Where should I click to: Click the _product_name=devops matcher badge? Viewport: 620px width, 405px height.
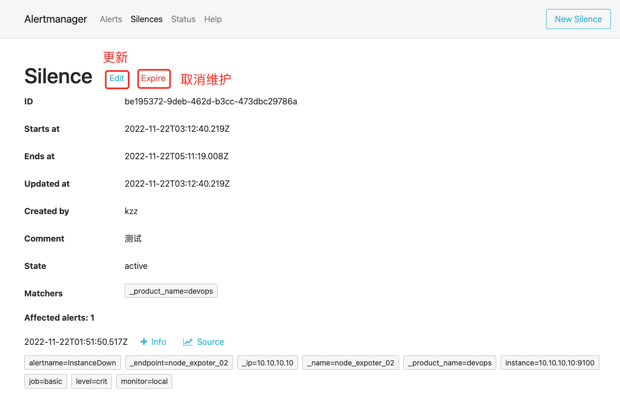tap(171, 291)
